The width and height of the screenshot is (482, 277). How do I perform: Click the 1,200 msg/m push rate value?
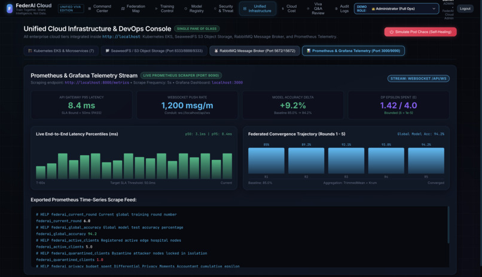tap(187, 106)
